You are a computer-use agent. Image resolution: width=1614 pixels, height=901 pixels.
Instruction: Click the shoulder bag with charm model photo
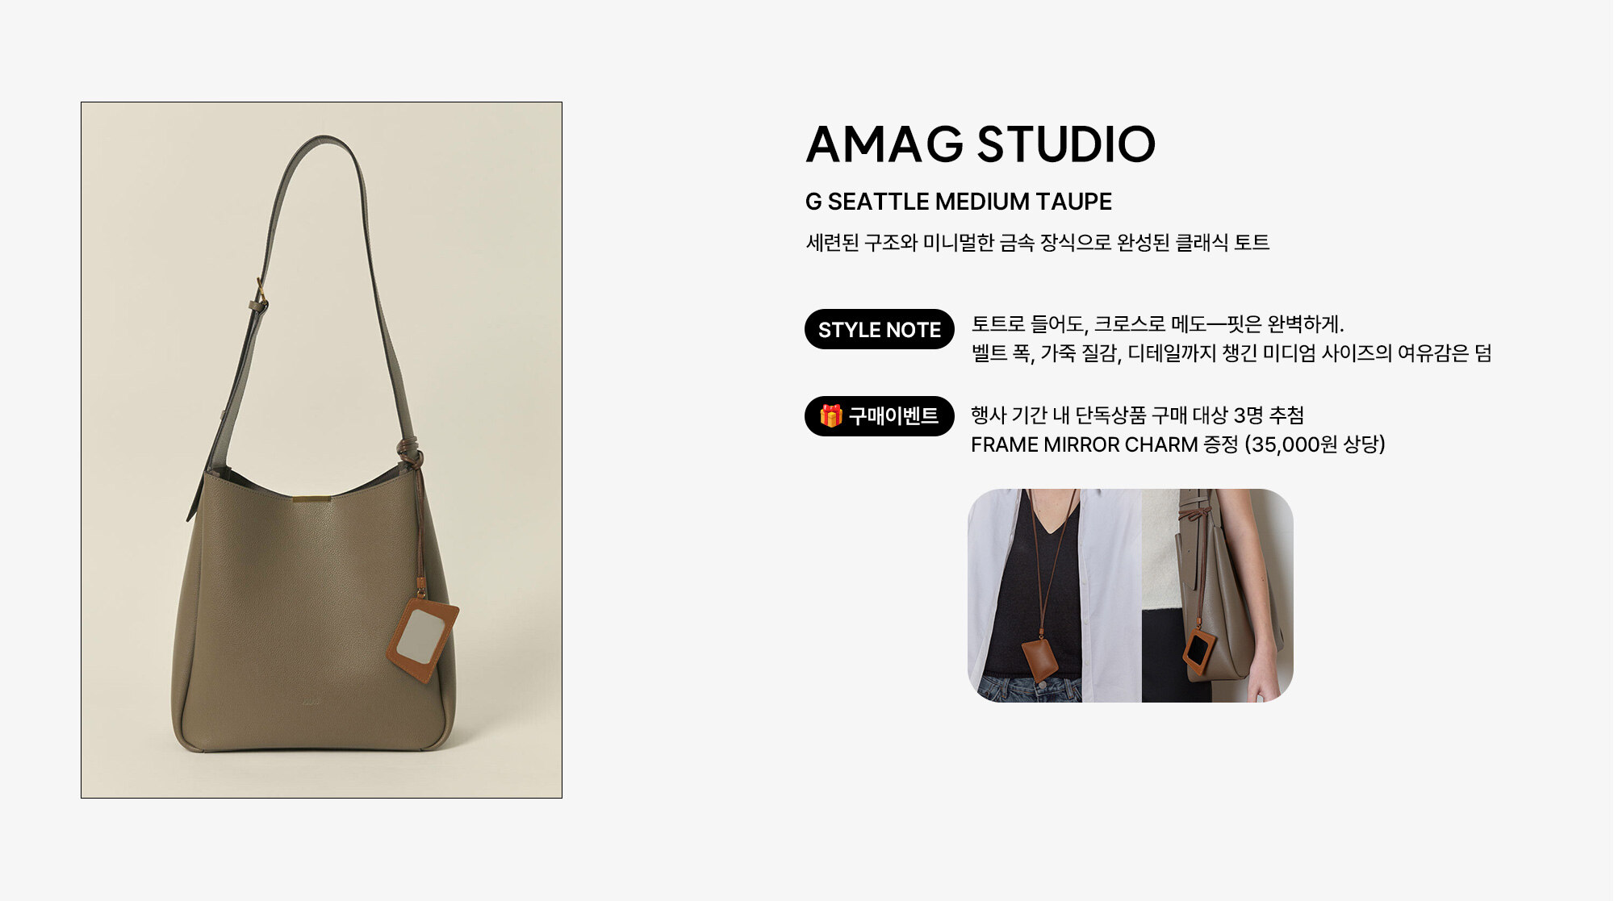coord(1218,595)
